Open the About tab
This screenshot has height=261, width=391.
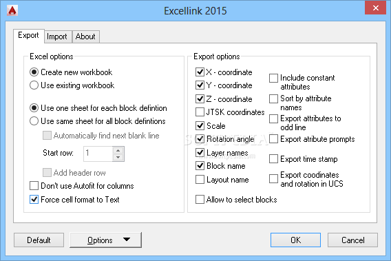coord(85,36)
